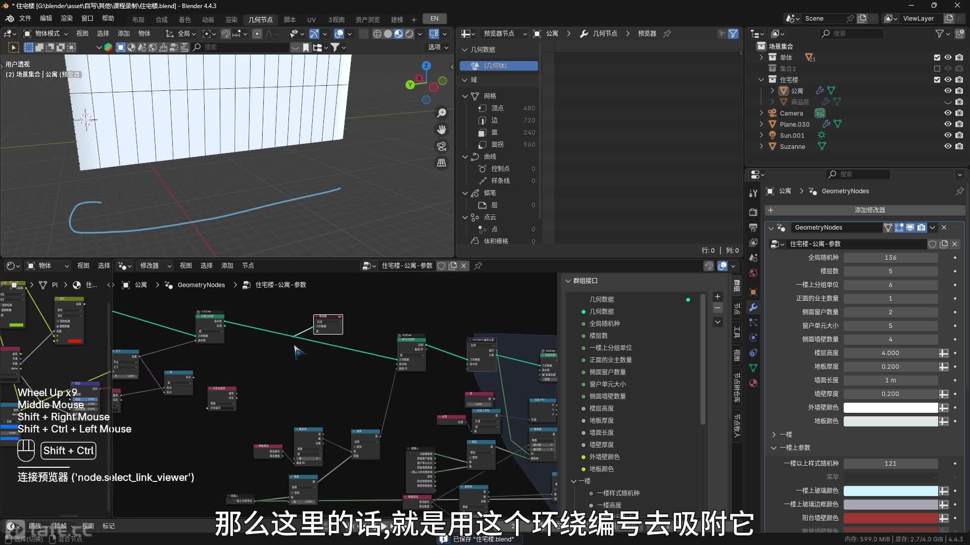Toggle modifier render camera icon
The width and height of the screenshot is (970, 545).
[x=922, y=228]
